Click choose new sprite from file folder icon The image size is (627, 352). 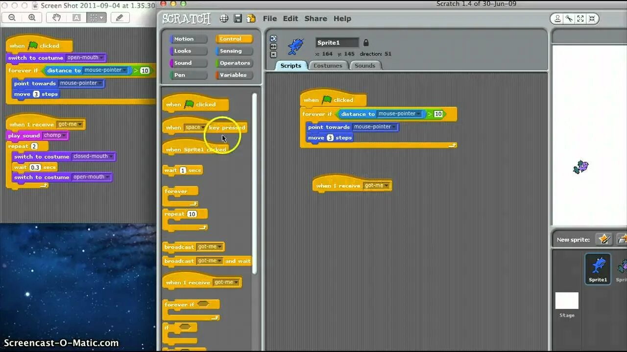(622, 239)
